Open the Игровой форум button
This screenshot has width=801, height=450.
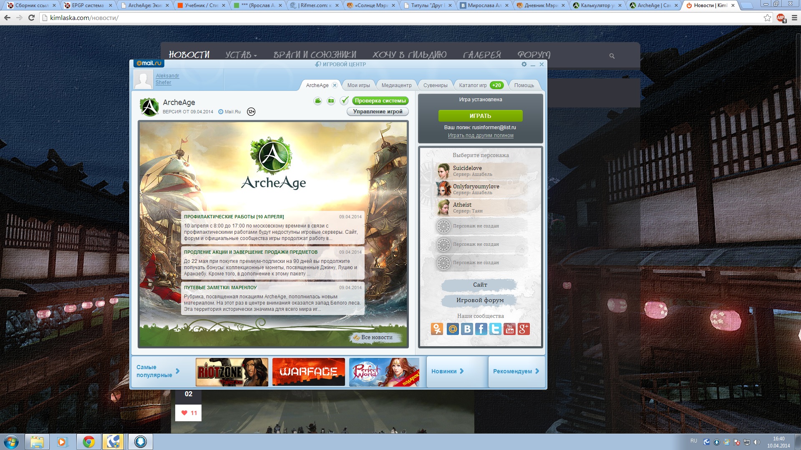pyautogui.click(x=480, y=300)
